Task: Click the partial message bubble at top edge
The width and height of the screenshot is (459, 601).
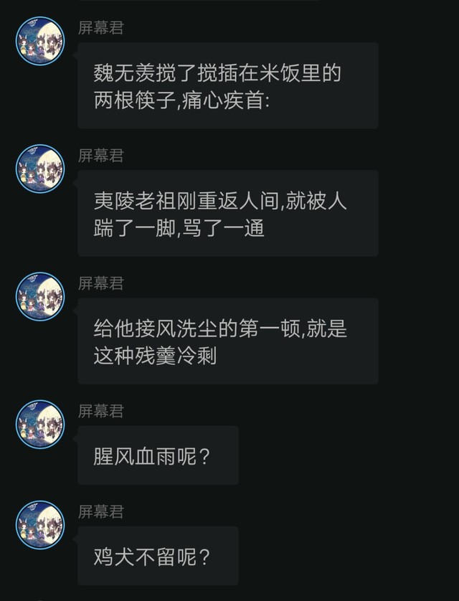Action: [199, 1]
